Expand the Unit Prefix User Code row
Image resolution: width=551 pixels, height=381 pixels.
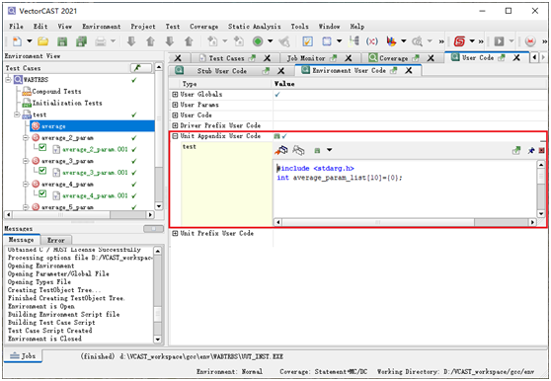coord(175,233)
